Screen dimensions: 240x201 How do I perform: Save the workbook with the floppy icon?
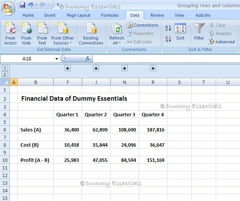pos(22,5)
